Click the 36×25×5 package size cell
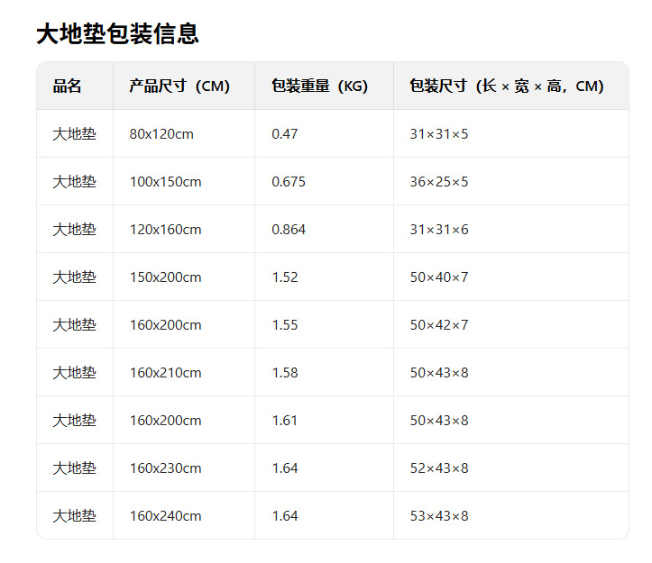This screenshot has height=563, width=652. point(439,182)
